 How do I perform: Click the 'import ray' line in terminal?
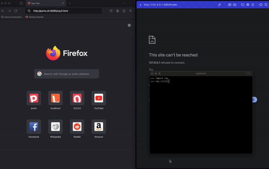pyautogui.click(x=159, y=78)
